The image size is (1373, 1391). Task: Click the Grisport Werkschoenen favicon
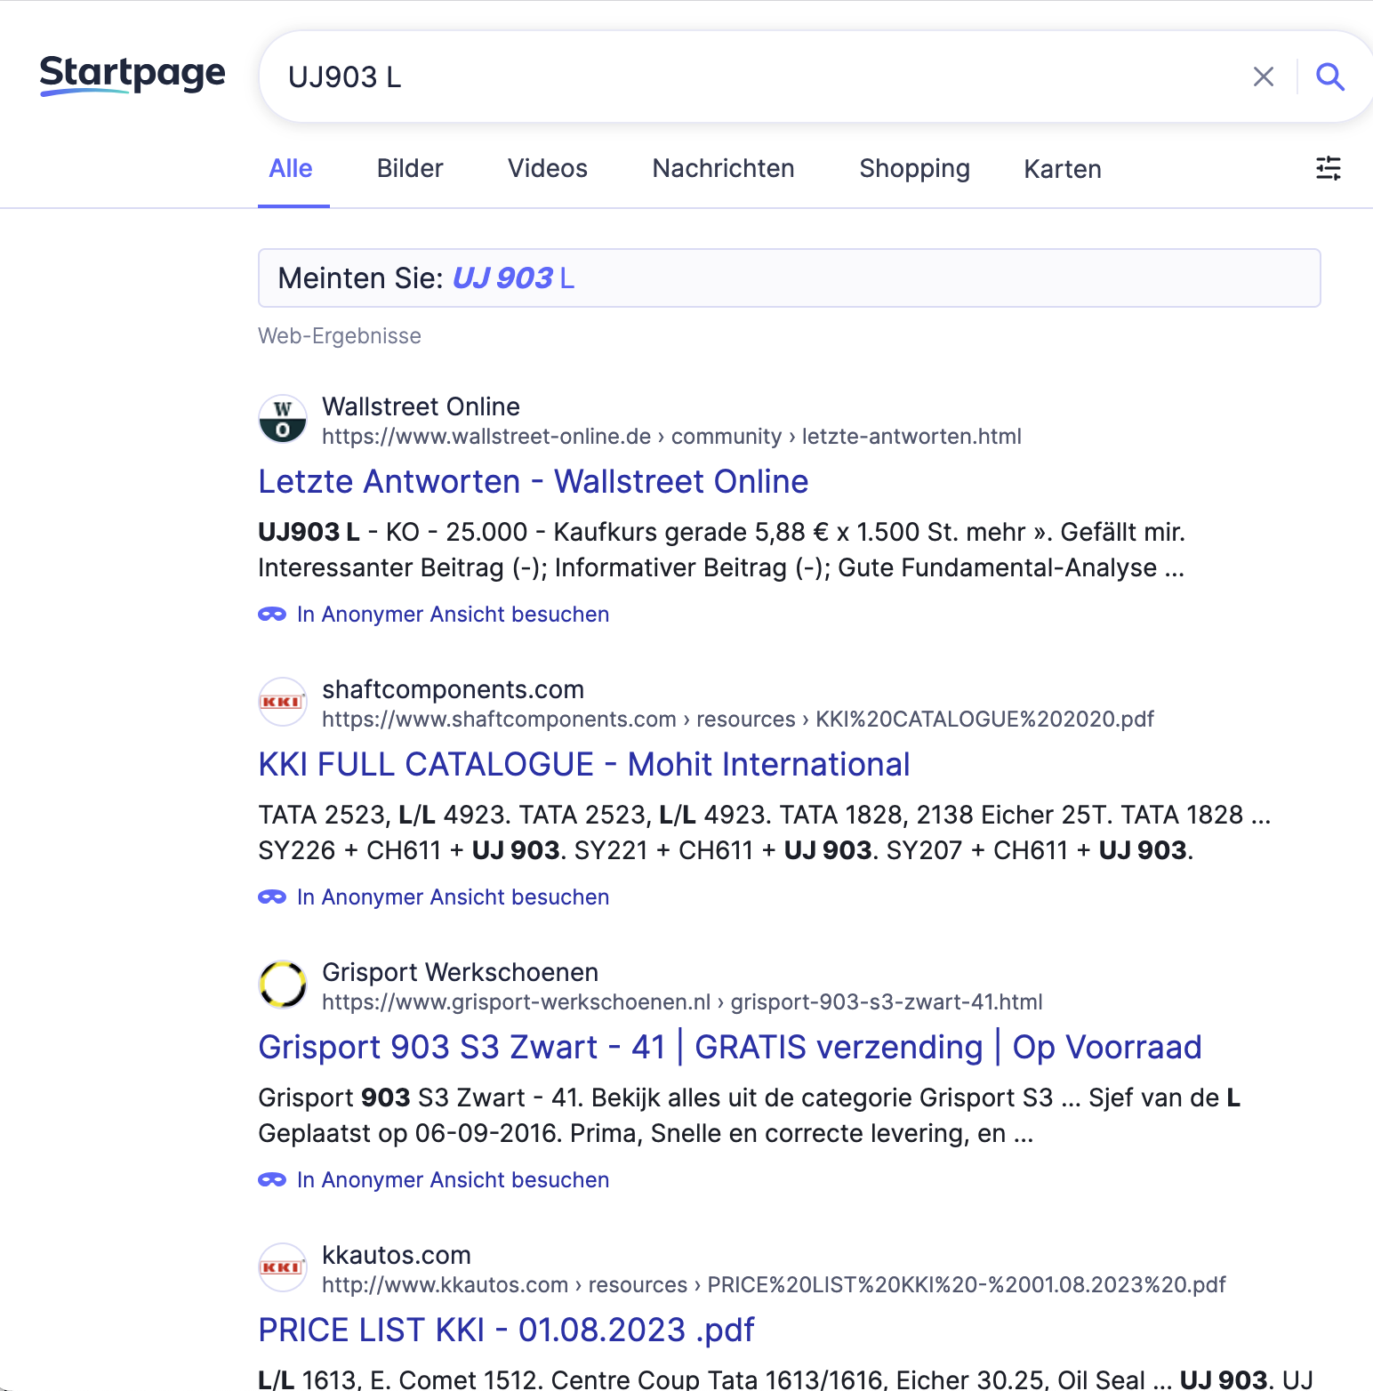coord(283,985)
